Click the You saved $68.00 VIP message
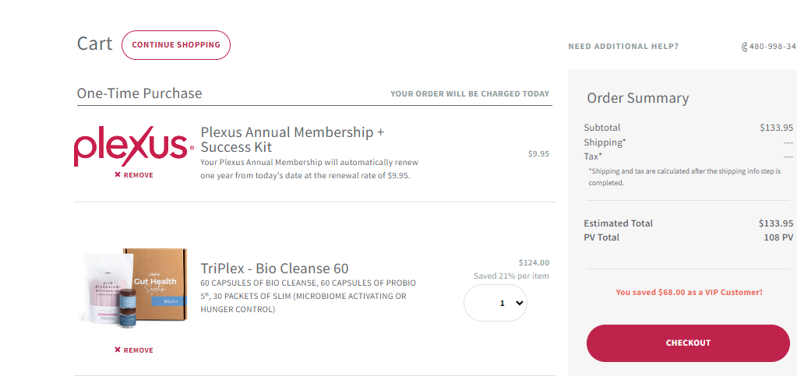Screen dimensions: 797x376 pyautogui.click(x=689, y=292)
